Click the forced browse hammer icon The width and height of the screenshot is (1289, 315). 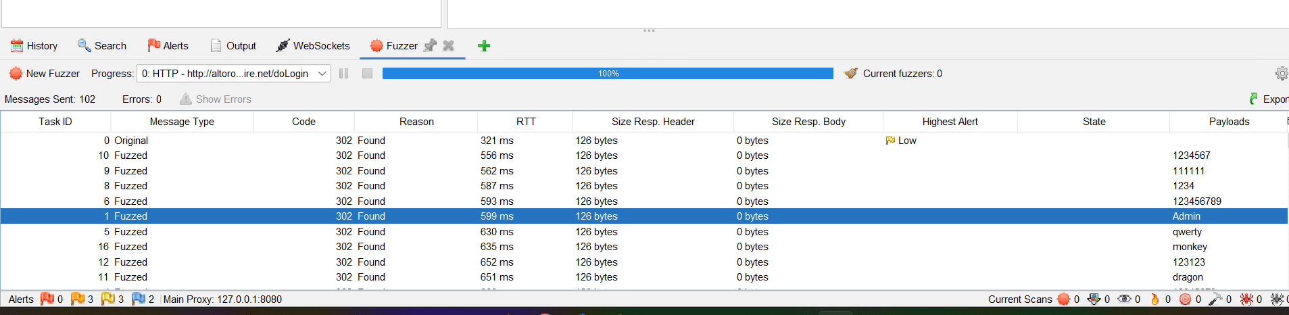1215,299
